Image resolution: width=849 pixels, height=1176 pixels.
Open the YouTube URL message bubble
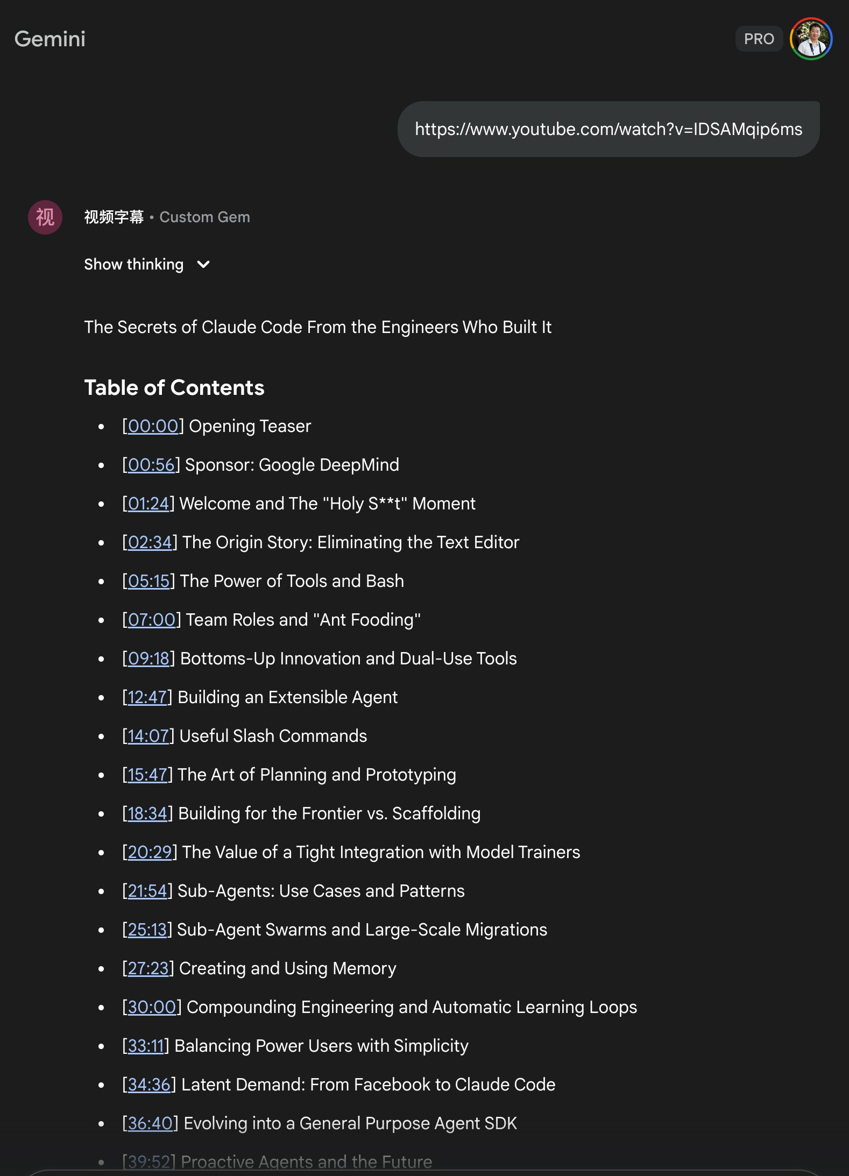pyautogui.click(x=608, y=129)
